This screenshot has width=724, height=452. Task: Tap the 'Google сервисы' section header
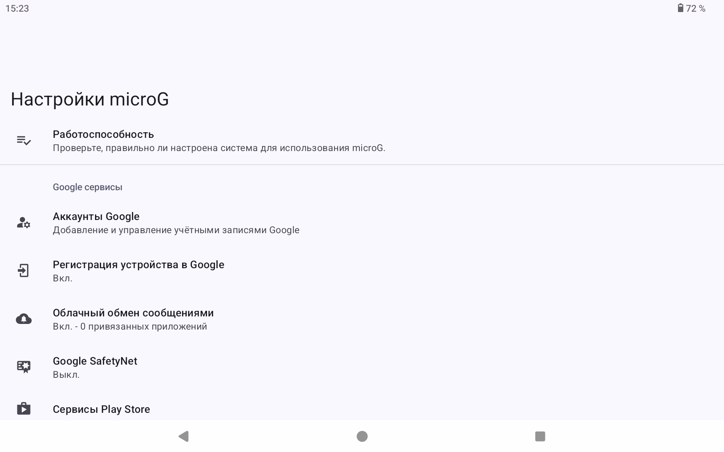click(x=87, y=187)
